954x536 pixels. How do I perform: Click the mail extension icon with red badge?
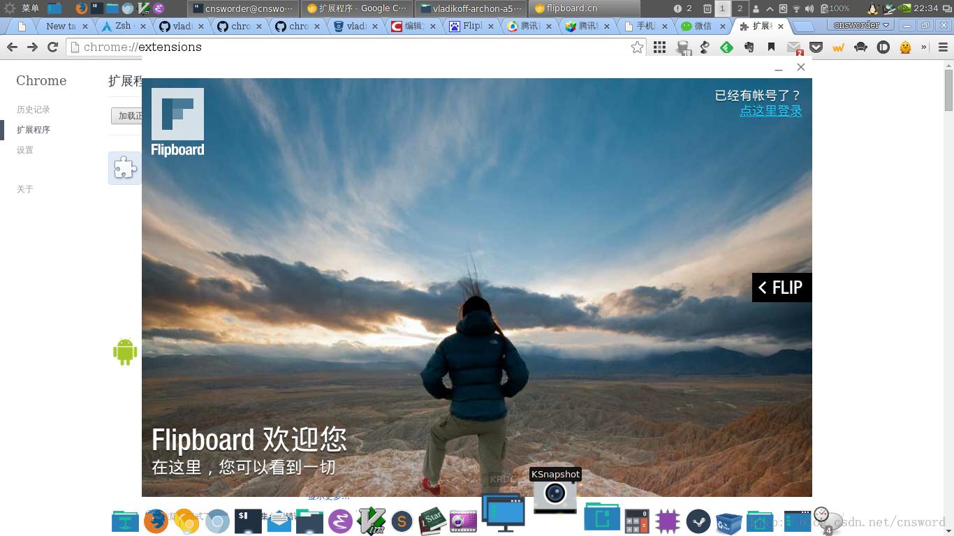794,47
